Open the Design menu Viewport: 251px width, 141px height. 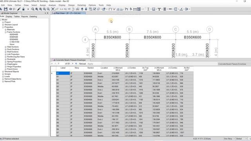click(x=71, y=5)
